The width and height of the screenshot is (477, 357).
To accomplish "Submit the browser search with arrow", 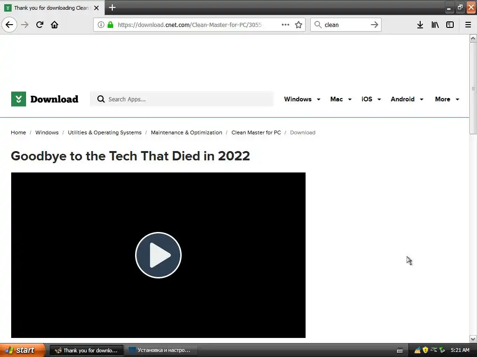I will point(375,25).
